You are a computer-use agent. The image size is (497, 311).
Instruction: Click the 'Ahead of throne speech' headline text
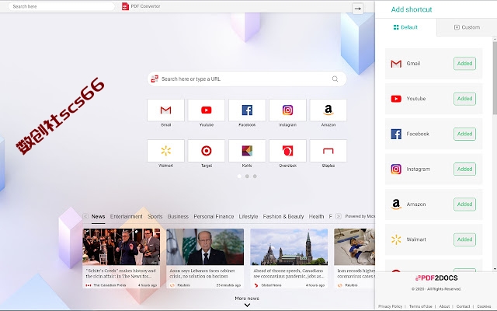pyautogui.click(x=288, y=274)
